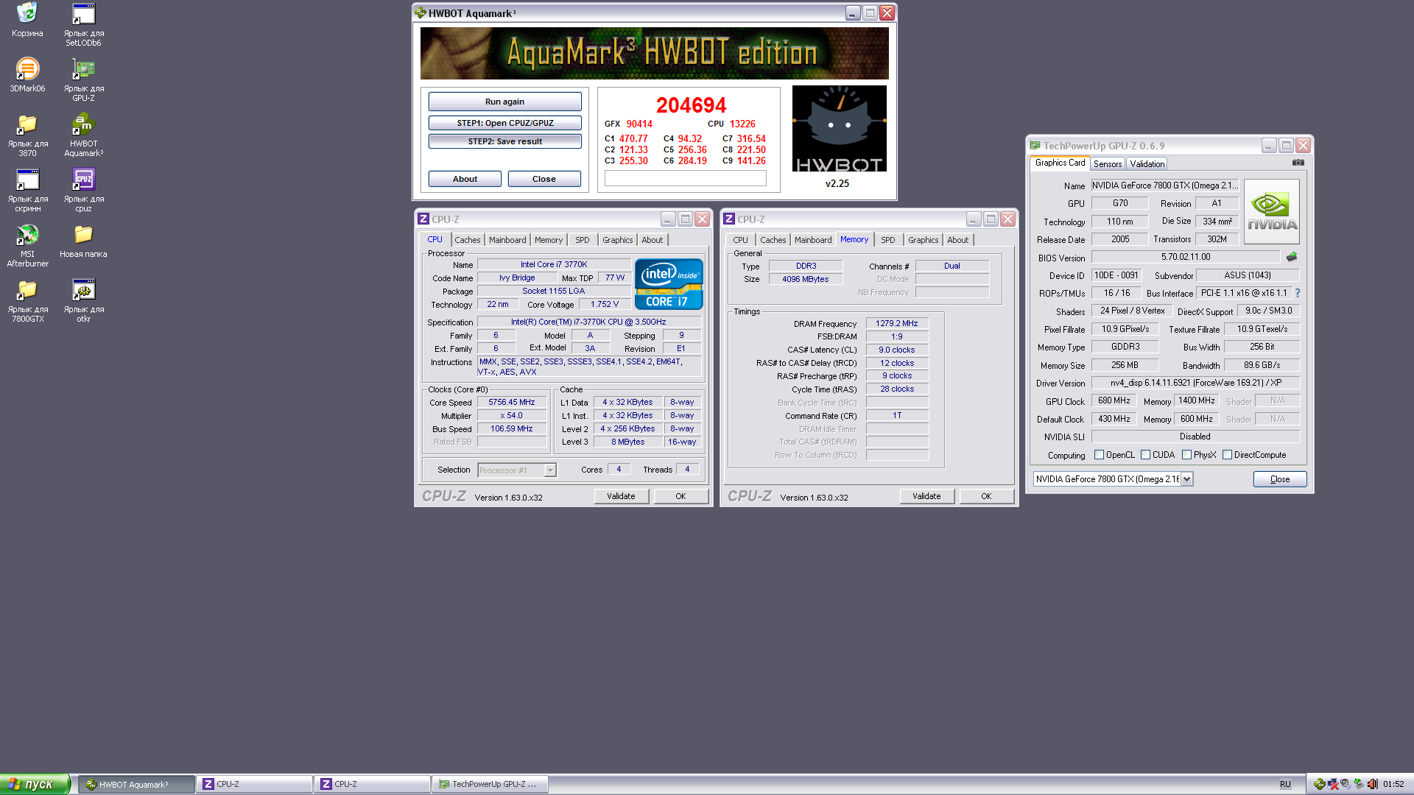This screenshot has width=1414, height=795.
Task: Select TechPowerUp GPU-Z taskbar button
Action: (490, 784)
